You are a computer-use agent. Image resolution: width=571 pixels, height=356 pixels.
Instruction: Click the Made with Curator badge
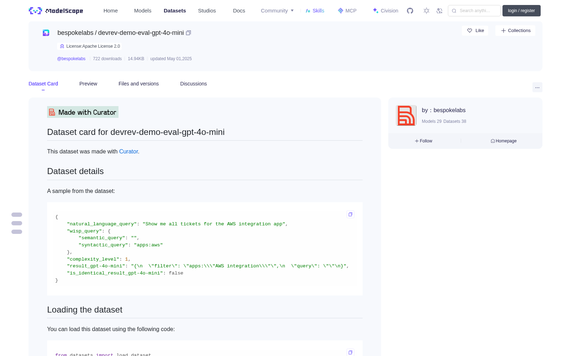83,112
